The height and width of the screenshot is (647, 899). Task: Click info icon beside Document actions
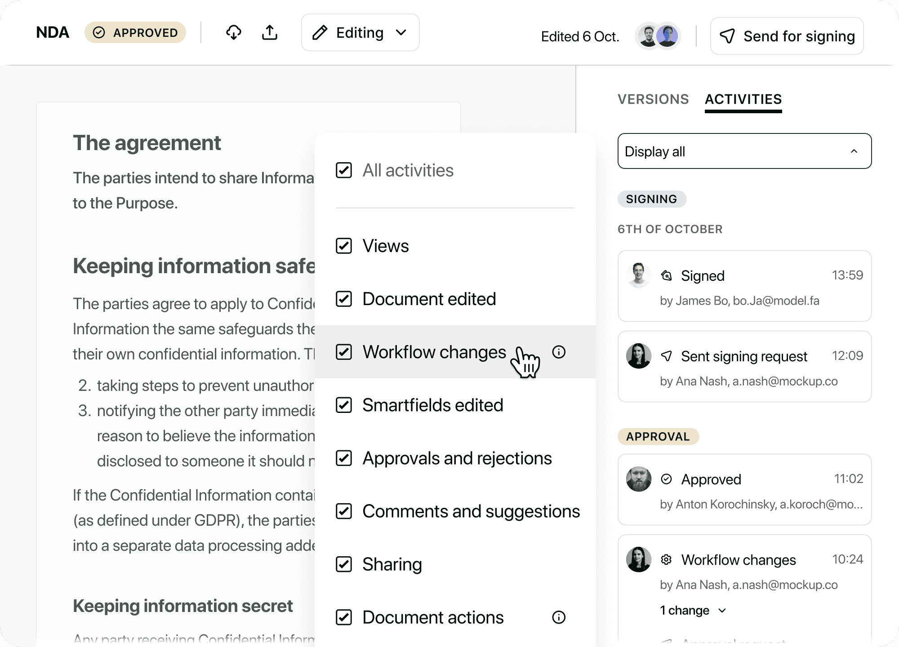tap(559, 617)
